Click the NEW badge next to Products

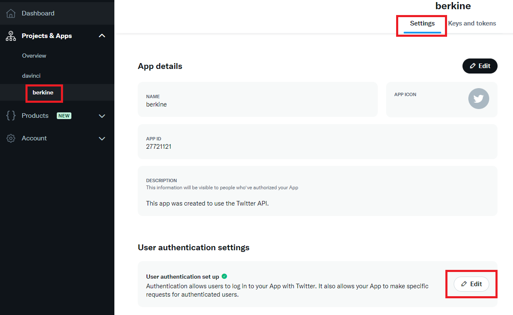[64, 116]
